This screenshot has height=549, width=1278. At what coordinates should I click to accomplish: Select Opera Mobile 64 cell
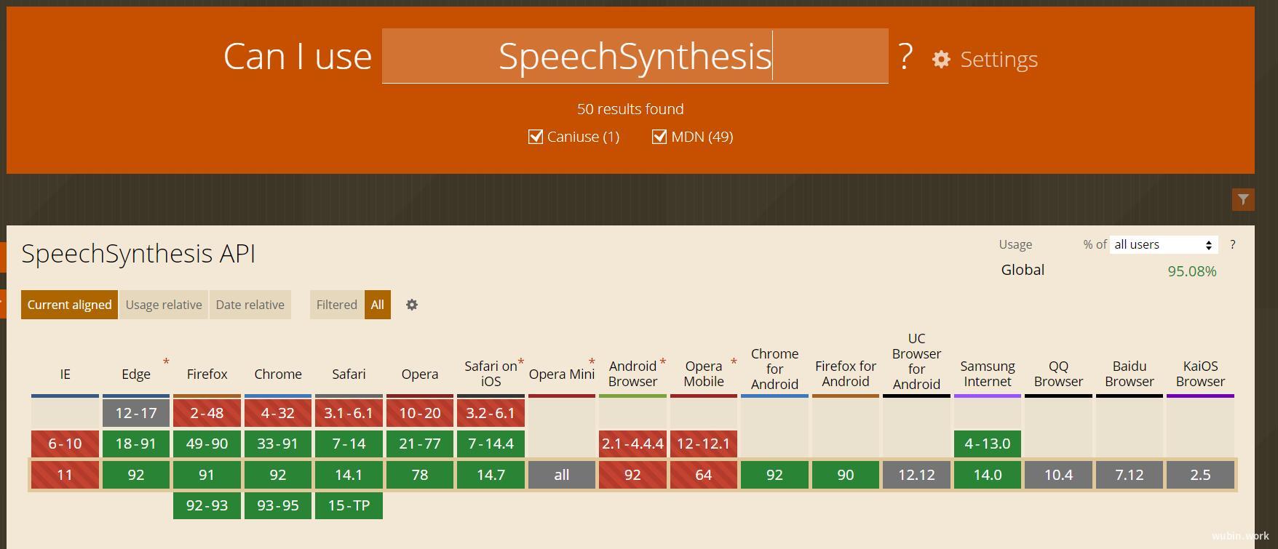(704, 475)
